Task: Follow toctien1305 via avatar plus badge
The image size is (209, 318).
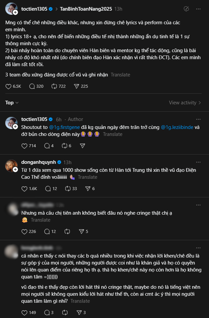Action: coord(15,12)
